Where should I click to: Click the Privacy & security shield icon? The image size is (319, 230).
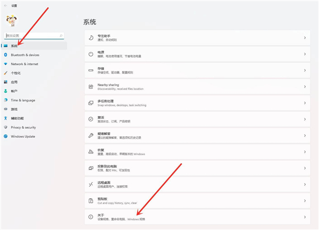pyautogui.click(x=6, y=127)
